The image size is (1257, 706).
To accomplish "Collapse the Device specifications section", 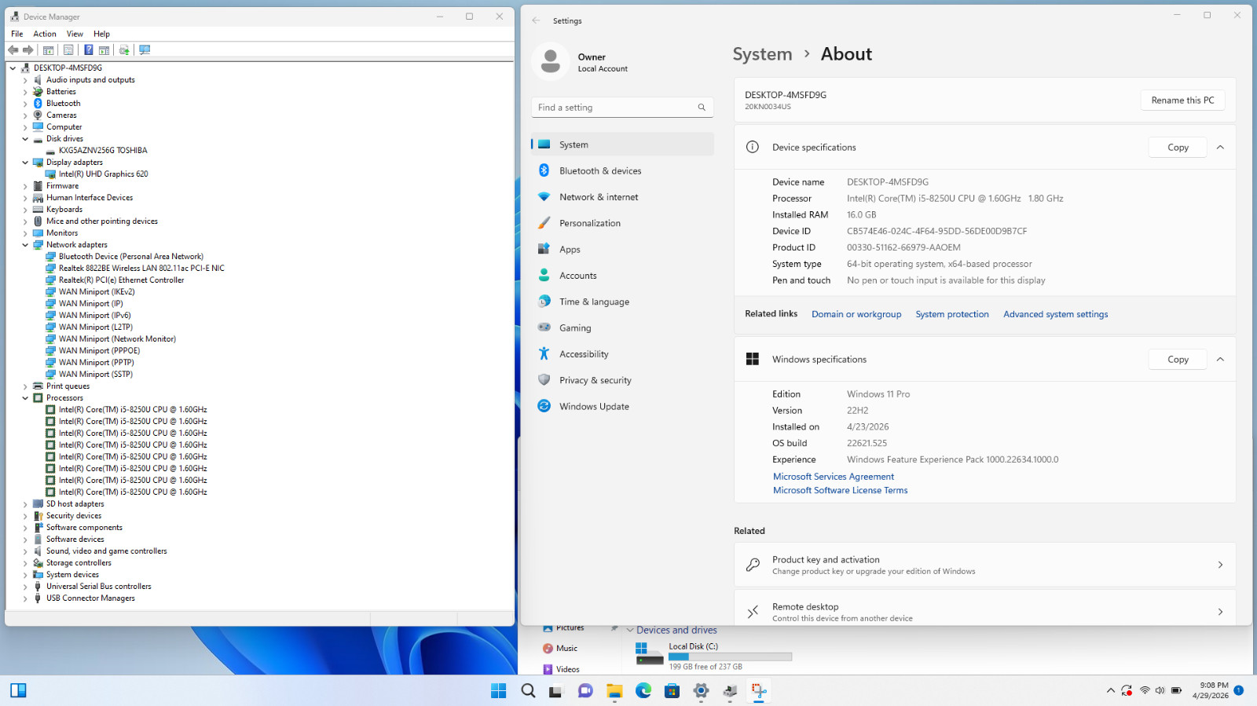I will pyautogui.click(x=1220, y=147).
